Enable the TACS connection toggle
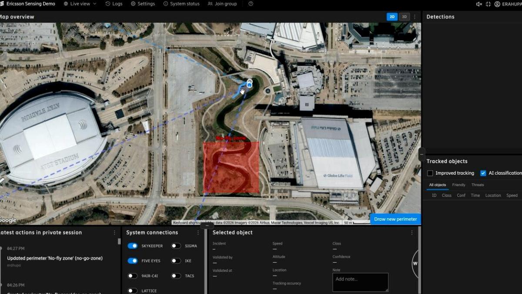This screenshot has height=294, width=522. pos(176,276)
